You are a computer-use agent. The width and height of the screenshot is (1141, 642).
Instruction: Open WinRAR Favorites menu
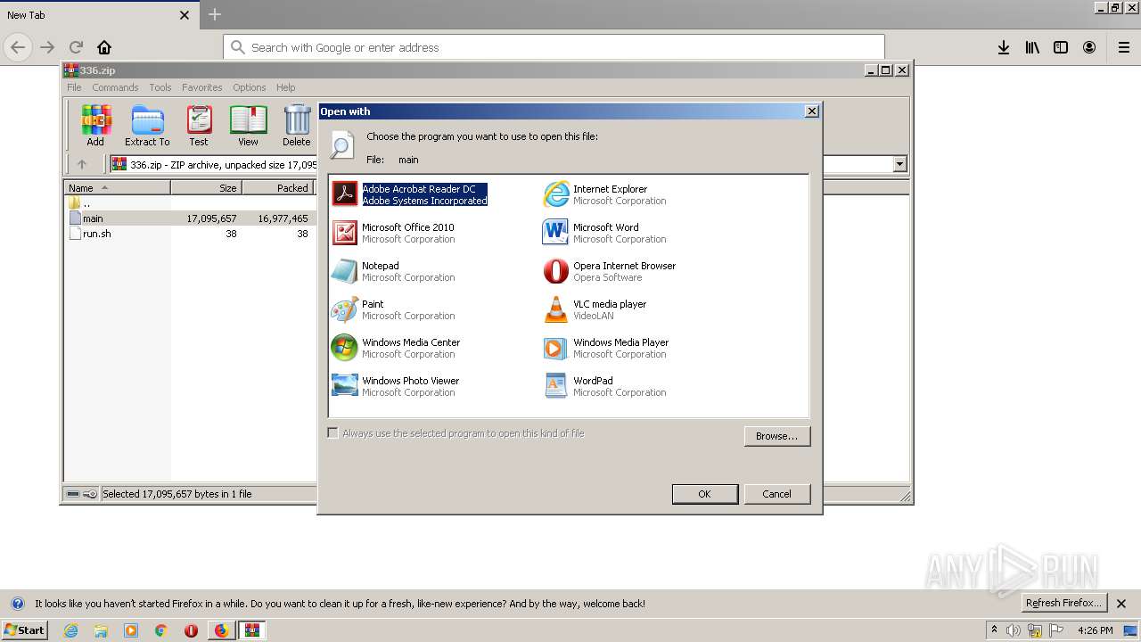[x=202, y=87]
